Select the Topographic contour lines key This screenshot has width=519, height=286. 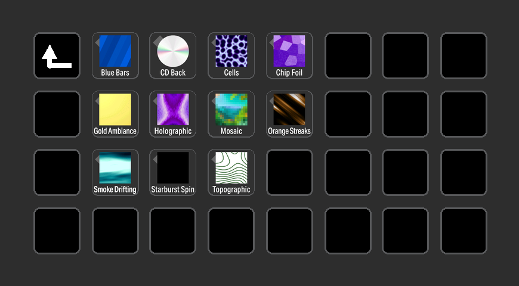click(231, 172)
